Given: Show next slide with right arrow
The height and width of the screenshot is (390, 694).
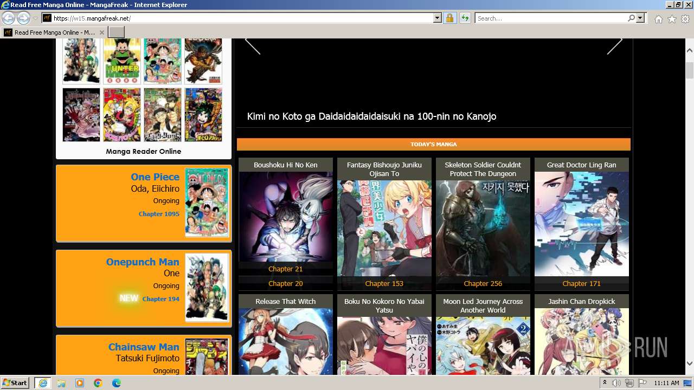Looking at the screenshot, I should (x=614, y=45).
